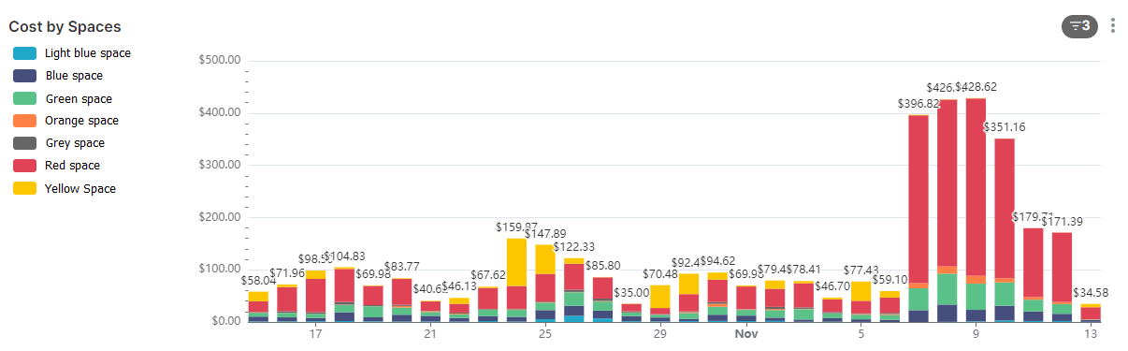Select the bar labeled $67.62
1128x351 pixels.
[488, 304]
